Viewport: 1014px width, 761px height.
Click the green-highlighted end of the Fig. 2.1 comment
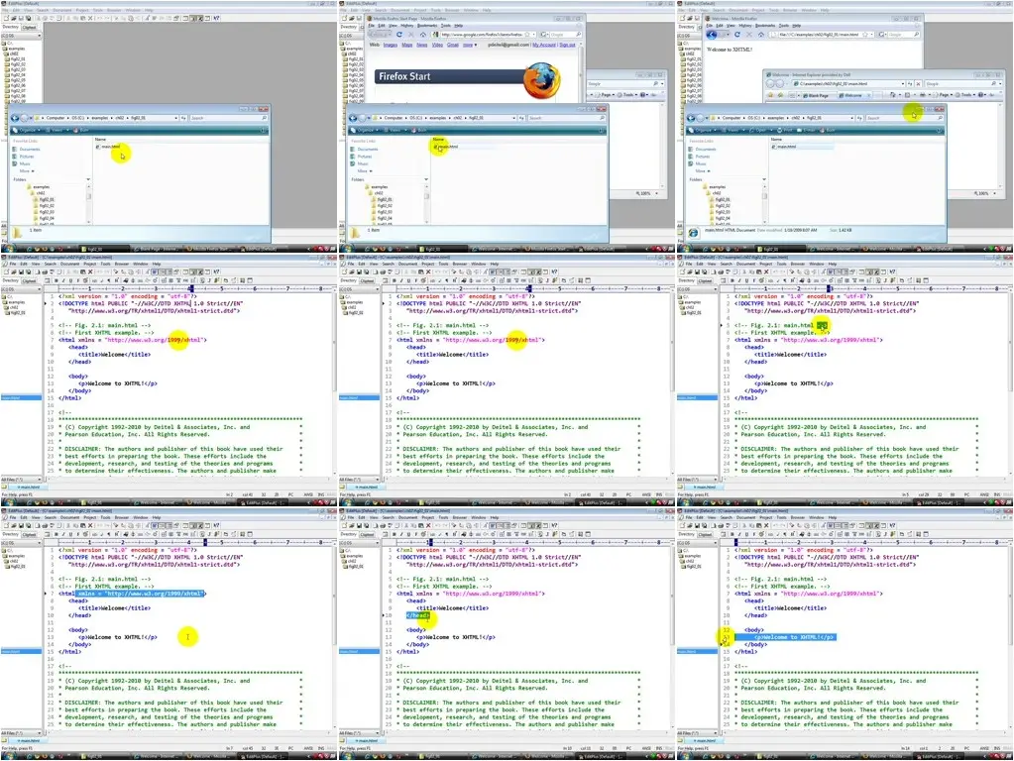822,325
